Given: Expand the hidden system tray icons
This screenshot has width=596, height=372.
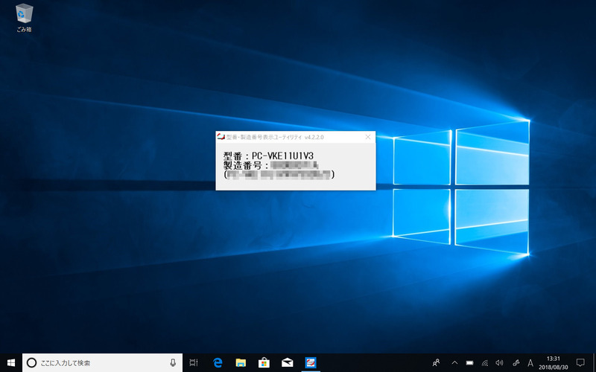Looking at the screenshot, I should pos(454,363).
